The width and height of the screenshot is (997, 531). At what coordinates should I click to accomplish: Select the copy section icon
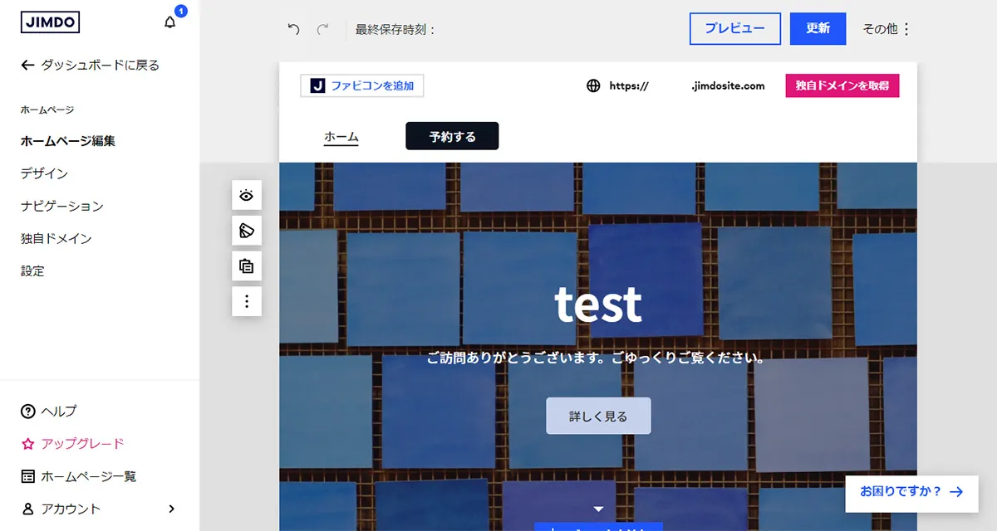pos(246,265)
